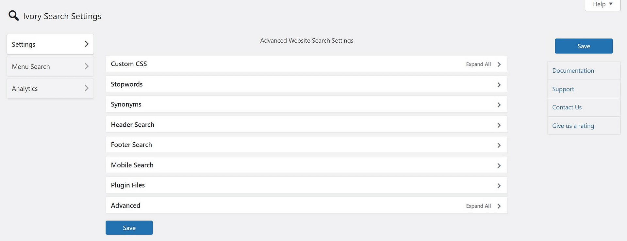The width and height of the screenshot is (627, 241).
Task: Open the Plugin Files section chevron
Action: pyautogui.click(x=499, y=186)
